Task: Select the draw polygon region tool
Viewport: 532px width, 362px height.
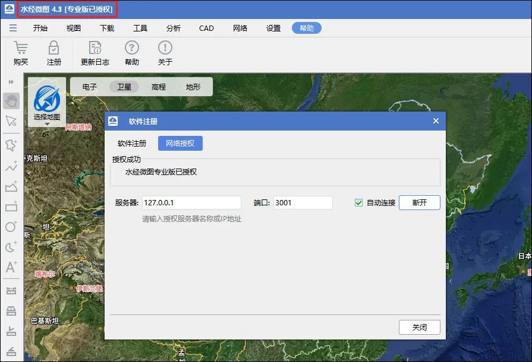Action: (x=11, y=145)
